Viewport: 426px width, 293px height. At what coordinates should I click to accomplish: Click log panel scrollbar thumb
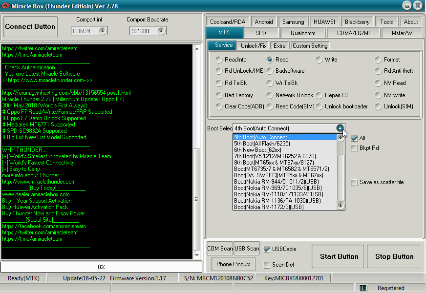197,200
